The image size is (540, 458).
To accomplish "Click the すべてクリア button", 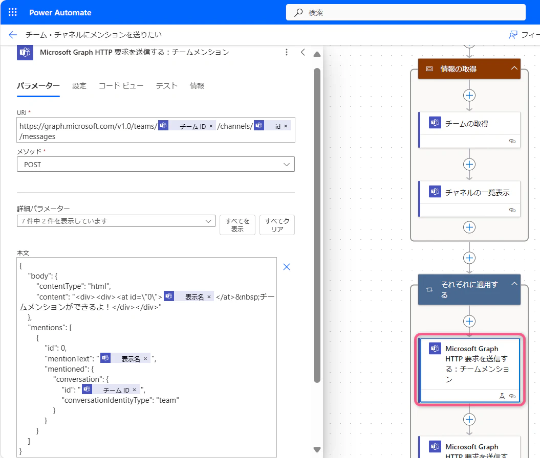I will (x=277, y=225).
